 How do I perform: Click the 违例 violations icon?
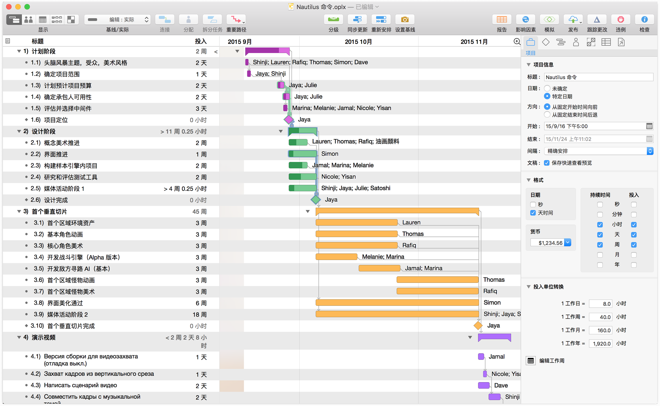[x=620, y=20]
